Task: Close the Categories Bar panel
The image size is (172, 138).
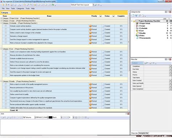Action: (x=170, y=12)
